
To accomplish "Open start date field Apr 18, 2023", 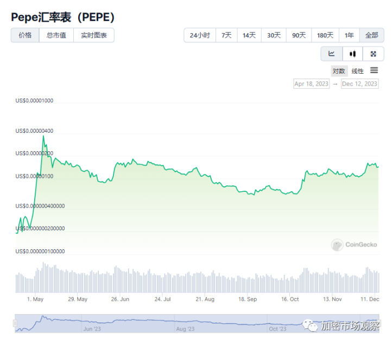I will coord(311,84).
